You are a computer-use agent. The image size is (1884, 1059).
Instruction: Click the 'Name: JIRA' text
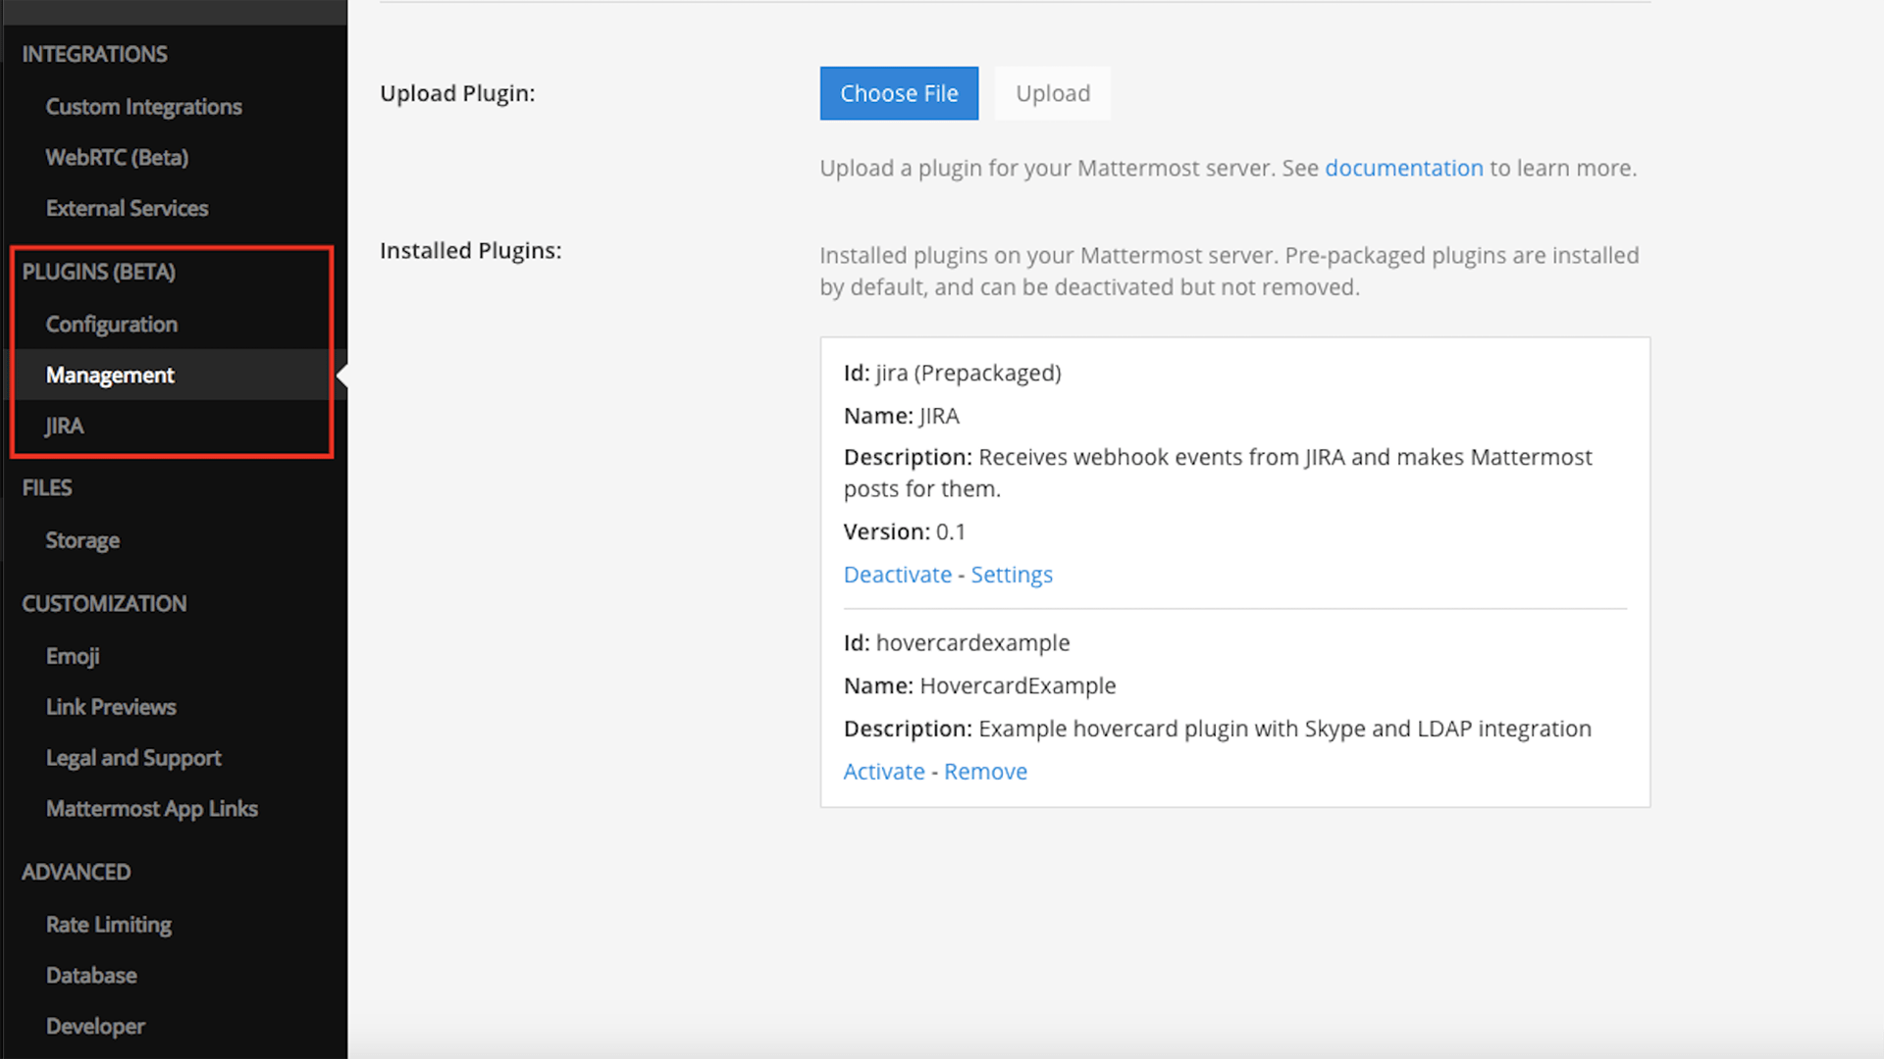901,416
